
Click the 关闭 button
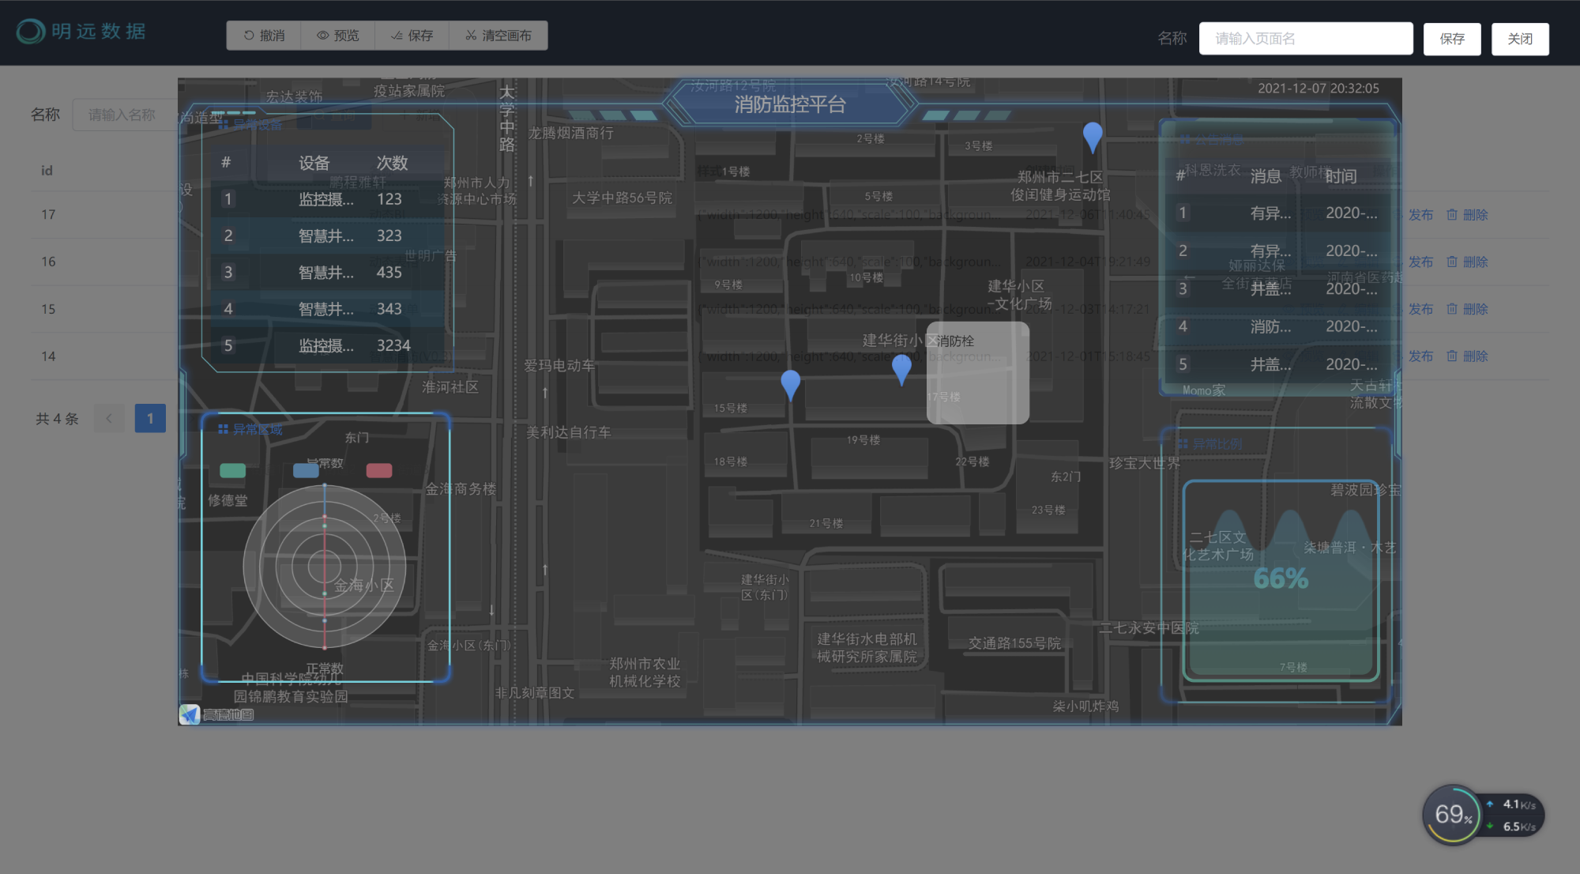(1520, 39)
